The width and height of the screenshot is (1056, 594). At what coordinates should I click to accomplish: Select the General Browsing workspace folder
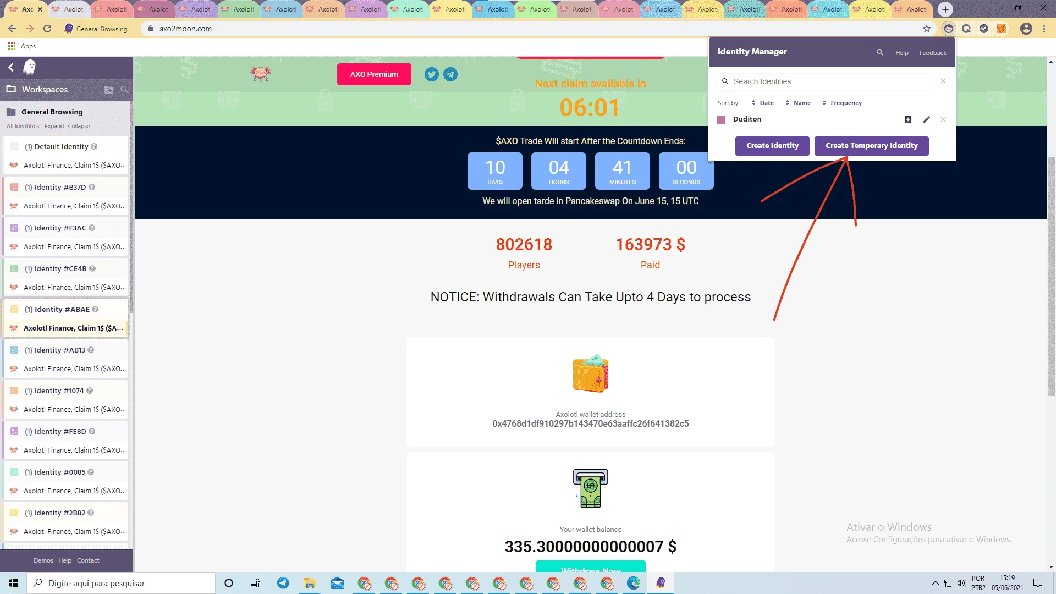click(x=52, y=112)
